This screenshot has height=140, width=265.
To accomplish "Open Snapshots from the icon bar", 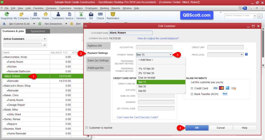I will 6,16.
